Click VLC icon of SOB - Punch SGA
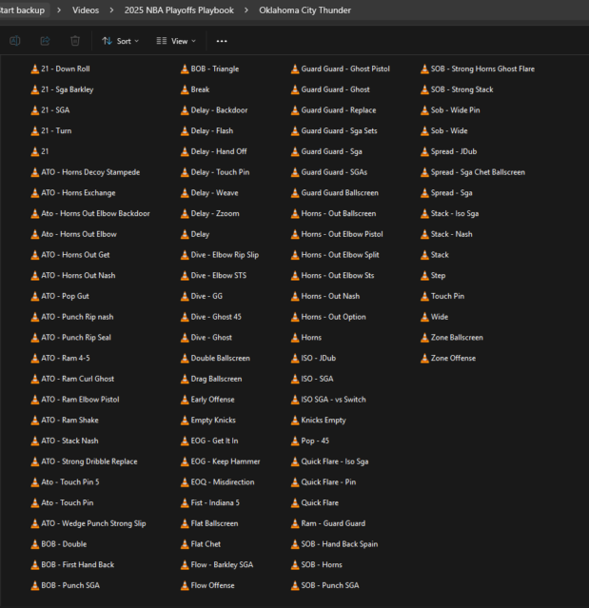 click(295, 585)
